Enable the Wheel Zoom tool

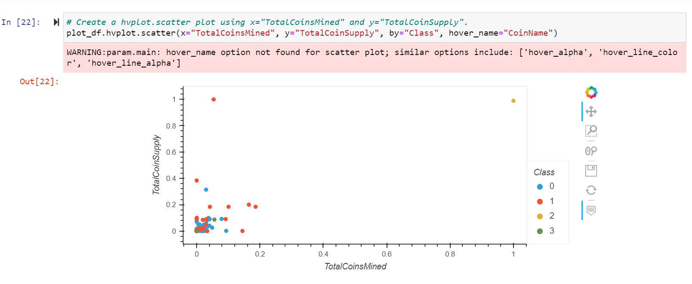tap(591, 150)
